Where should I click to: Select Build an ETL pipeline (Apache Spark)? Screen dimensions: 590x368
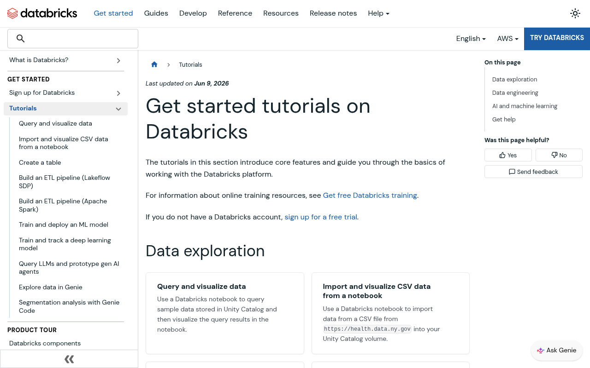63,206
